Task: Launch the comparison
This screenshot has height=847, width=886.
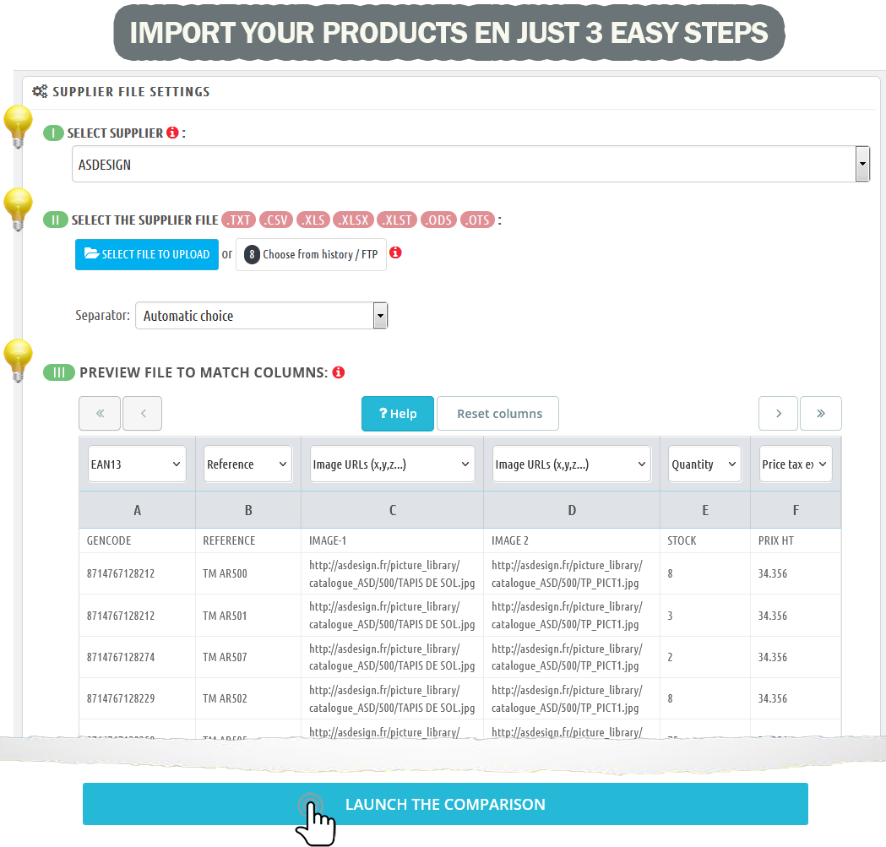Action: 445,804
